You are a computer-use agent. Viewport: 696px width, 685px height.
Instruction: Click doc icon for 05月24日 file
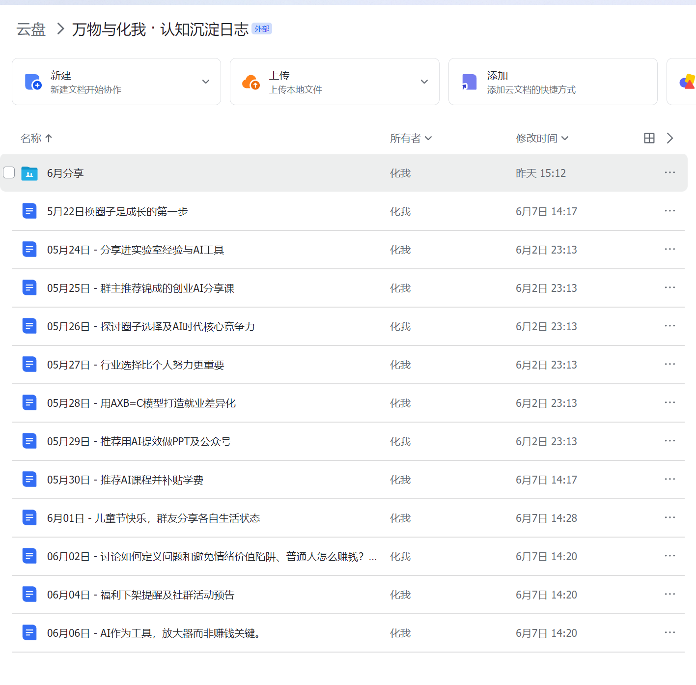coord(29,250)
